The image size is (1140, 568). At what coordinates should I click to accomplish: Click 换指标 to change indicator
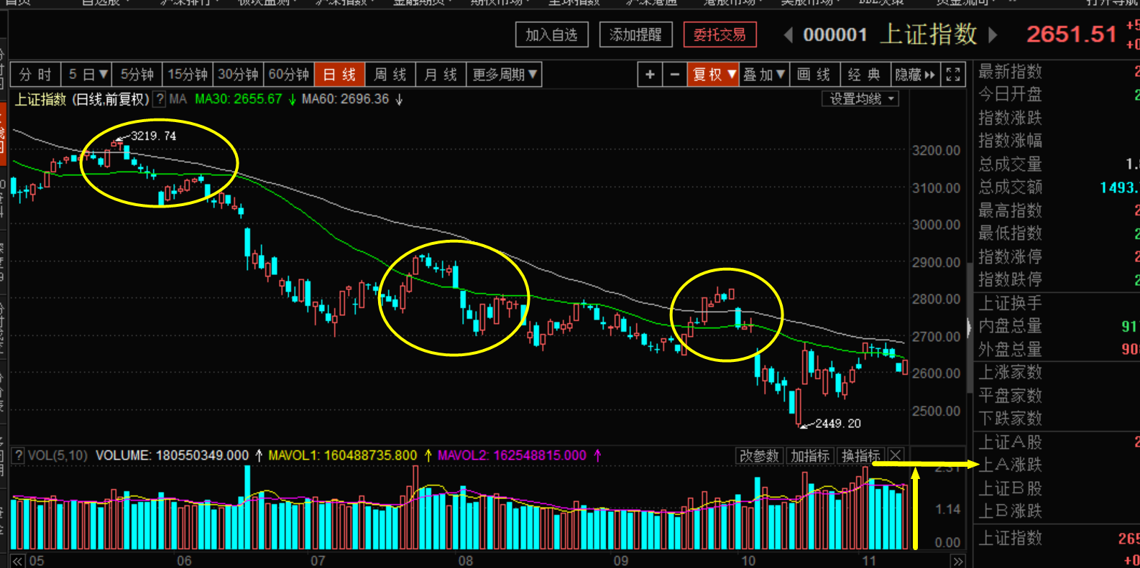(861, 455)
